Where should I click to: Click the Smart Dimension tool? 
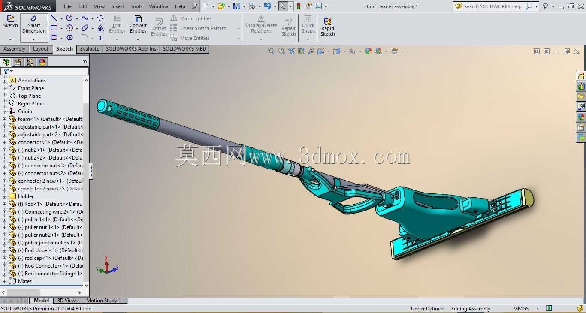(34, 25)
